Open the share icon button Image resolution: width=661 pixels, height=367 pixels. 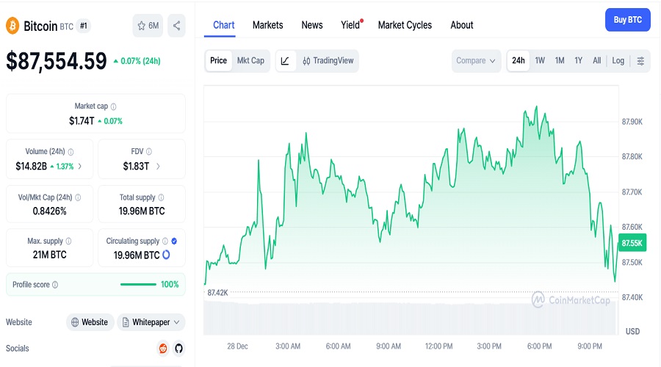(x=176, y=26)
